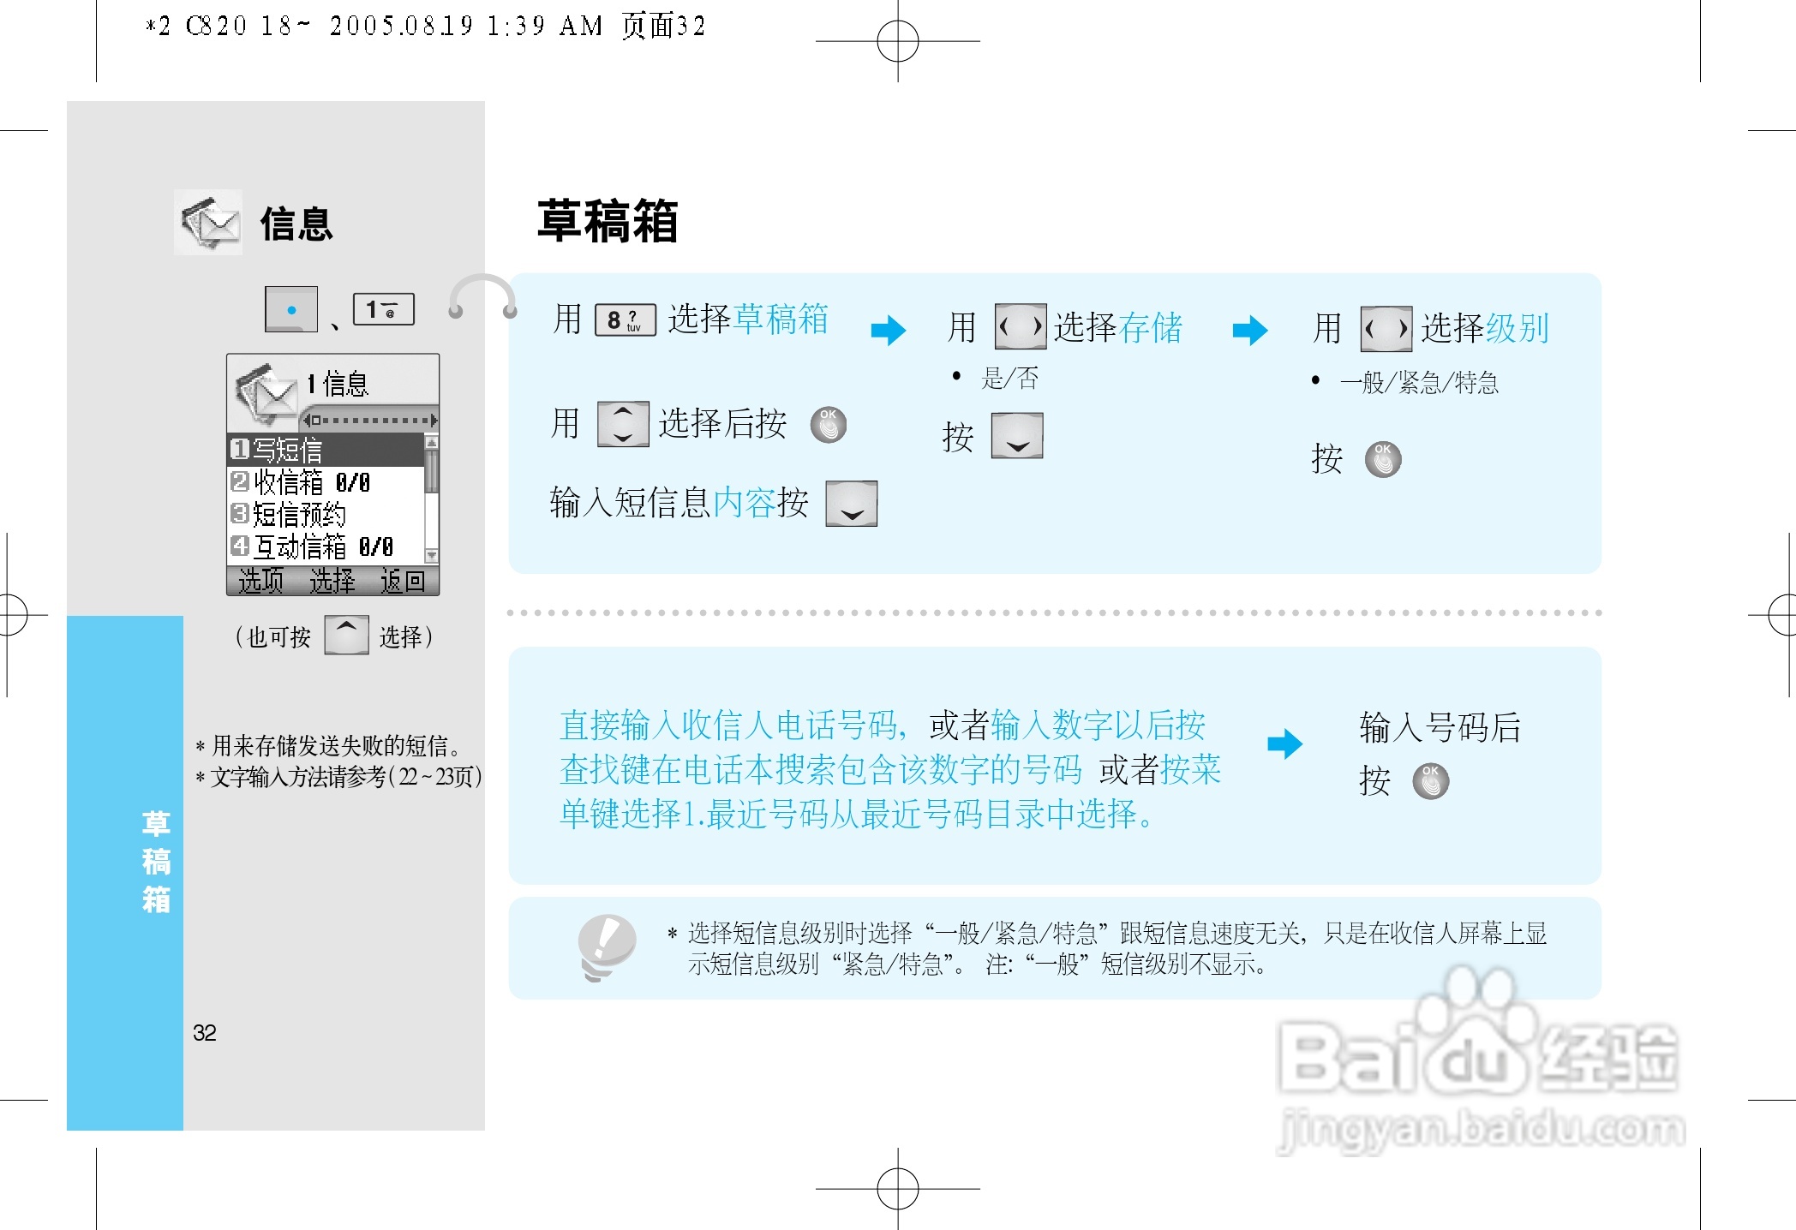Click left-right key beside 选择级别
This screenshot has height=1230, width=1796.
1386,329
